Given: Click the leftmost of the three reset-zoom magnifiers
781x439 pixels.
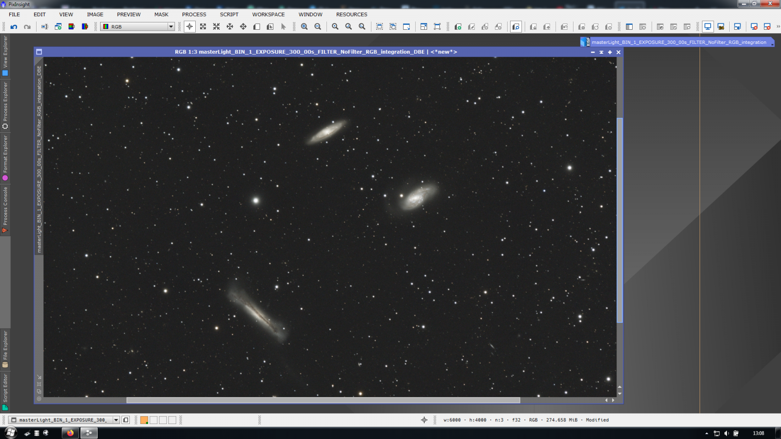Looking at the screenshot, I should pyautogui.click(x=335, y=27).
